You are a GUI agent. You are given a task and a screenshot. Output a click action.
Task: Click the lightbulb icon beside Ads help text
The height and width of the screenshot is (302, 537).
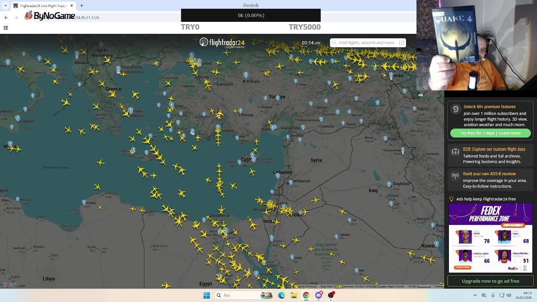click(451, 199)
